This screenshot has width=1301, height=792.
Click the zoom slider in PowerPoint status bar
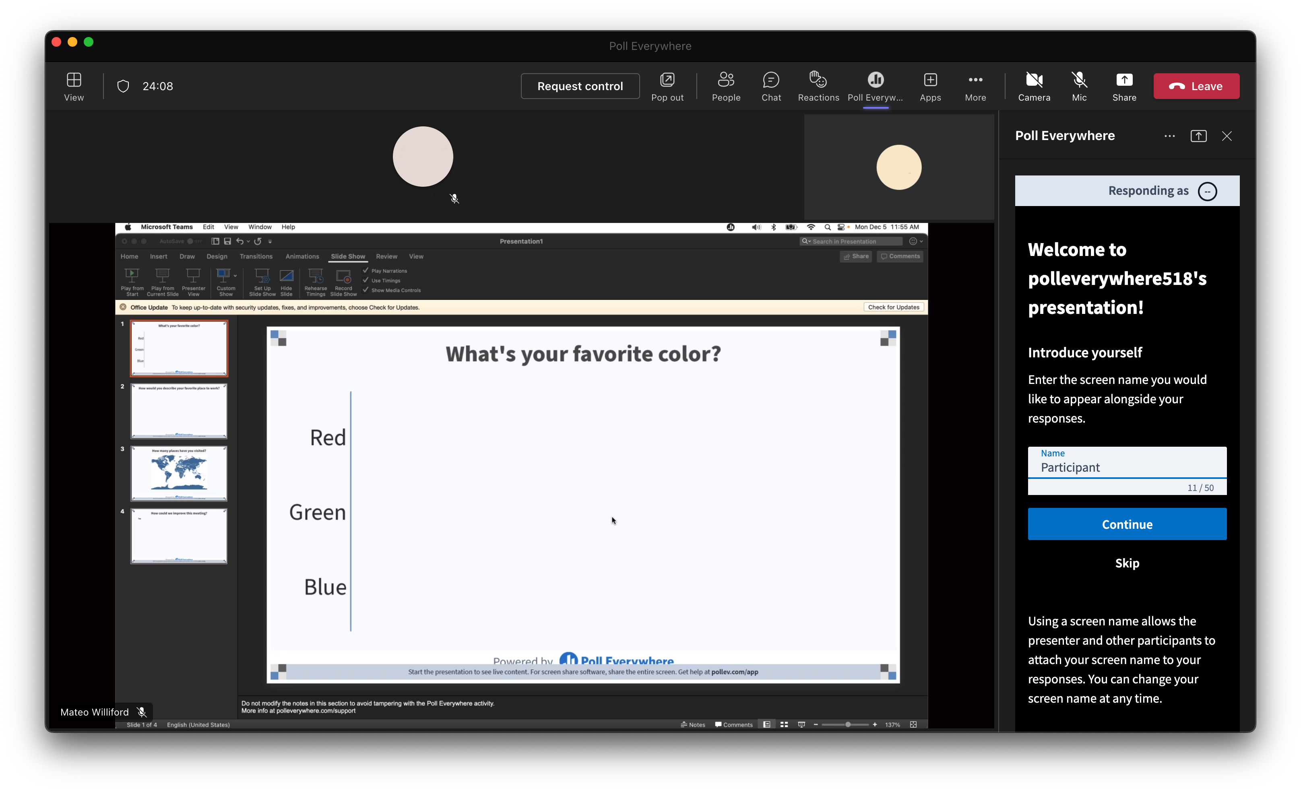click(845, 724)
